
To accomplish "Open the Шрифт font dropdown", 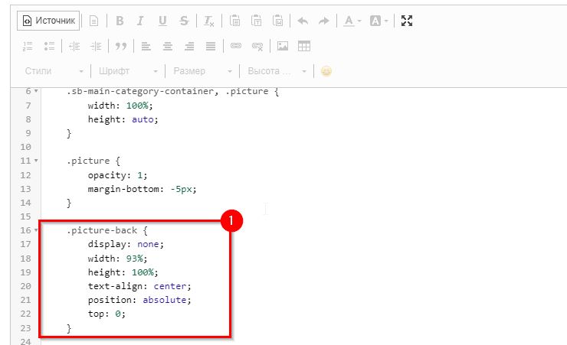I will [128, 71].
